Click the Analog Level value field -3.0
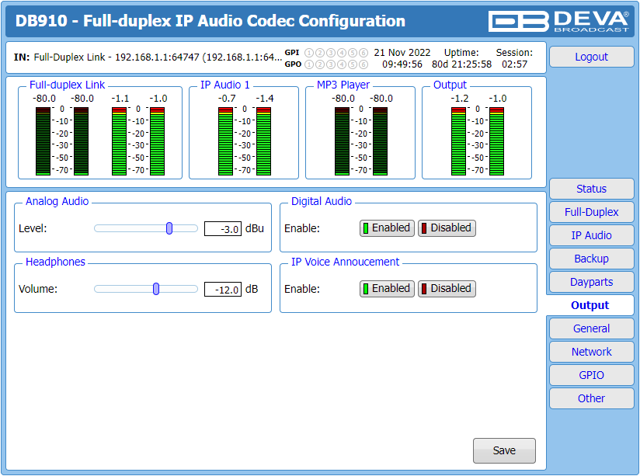This screenshot has width=640, height=476. pyautogui.click(x=223, y=228)
